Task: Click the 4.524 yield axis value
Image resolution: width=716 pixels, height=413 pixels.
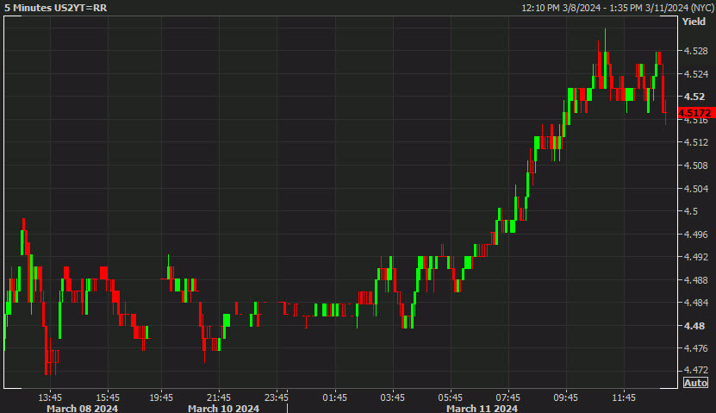Action: (695, 73)
